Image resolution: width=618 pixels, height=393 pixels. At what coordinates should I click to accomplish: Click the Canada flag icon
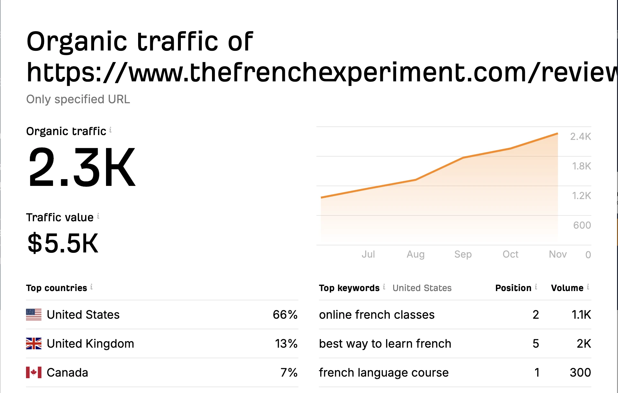34,372
